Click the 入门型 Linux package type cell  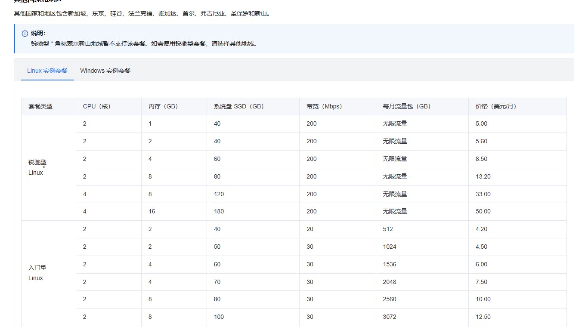pos(49,273)
